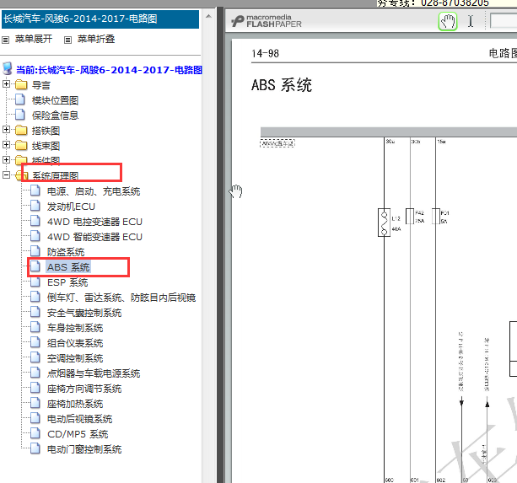
Task: Click the 菜单展开 expand-menu icon
Action: pos(5,40)
